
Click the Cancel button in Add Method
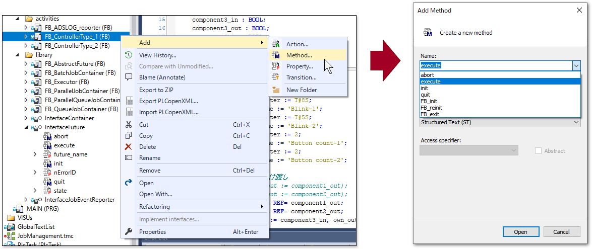561,232
